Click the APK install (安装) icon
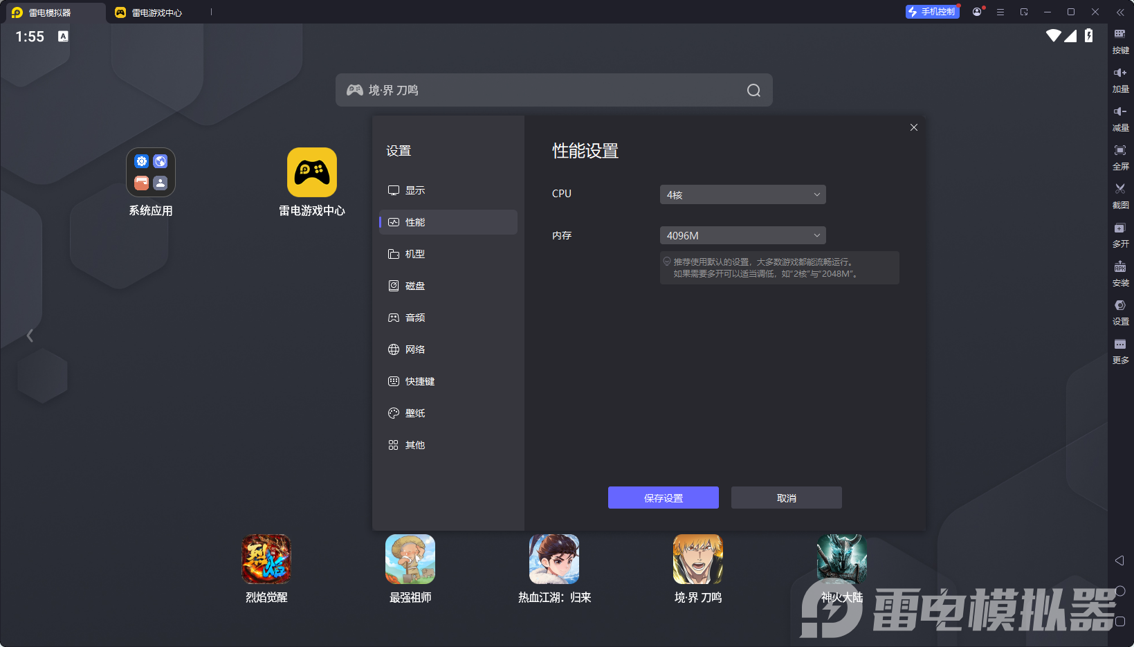 point(1119,267)
